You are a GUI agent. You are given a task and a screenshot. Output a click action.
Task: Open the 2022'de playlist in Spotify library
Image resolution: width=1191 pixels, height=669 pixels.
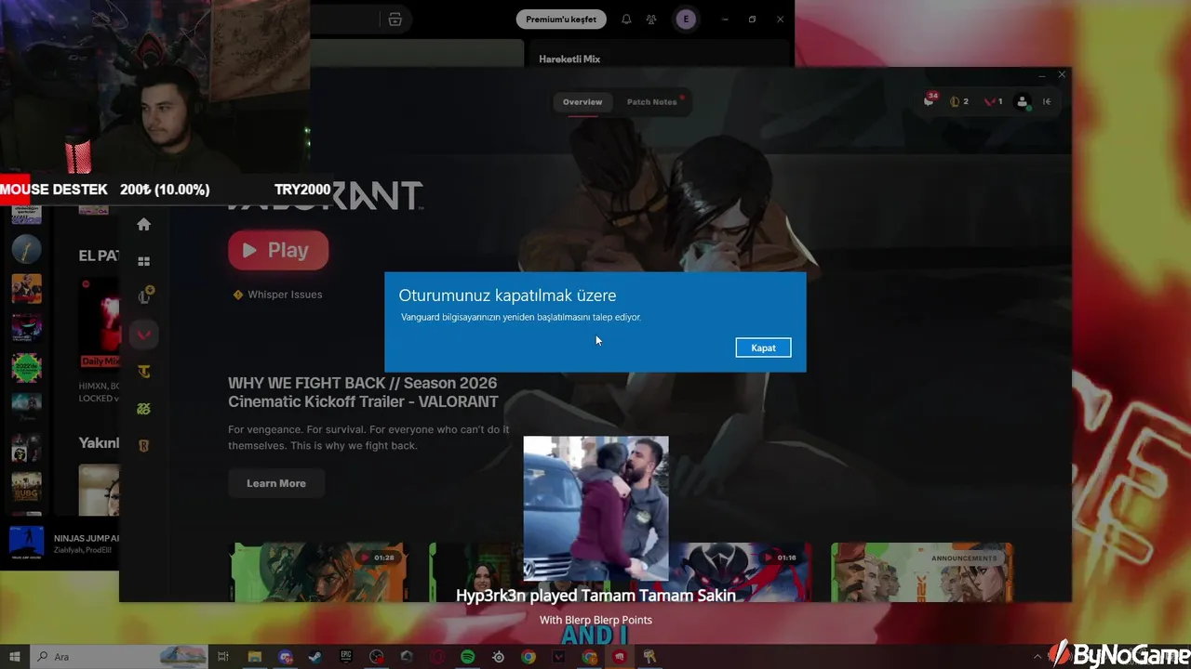(26, 367)
